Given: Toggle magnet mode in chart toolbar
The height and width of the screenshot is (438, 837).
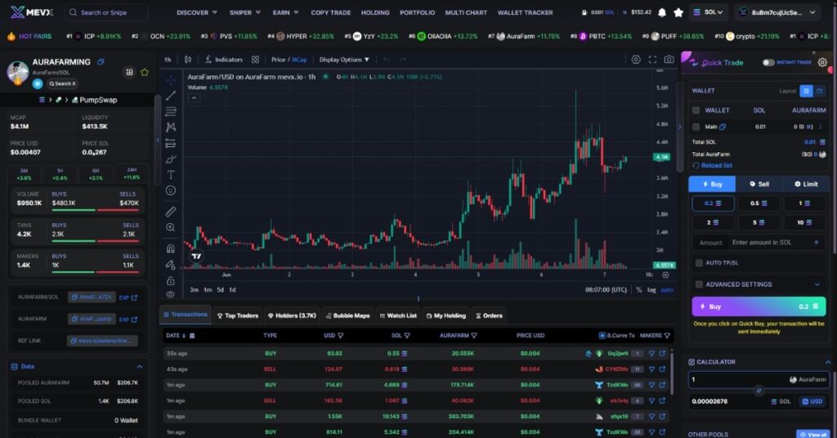Looking at the screenshot, I should pos(170,248).
